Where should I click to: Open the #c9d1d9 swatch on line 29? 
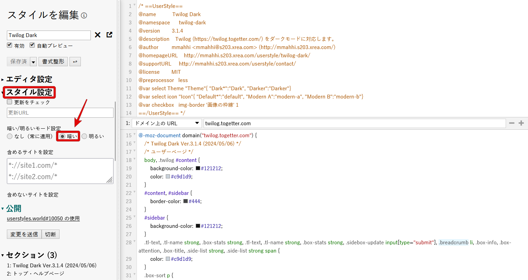[168, 259]
